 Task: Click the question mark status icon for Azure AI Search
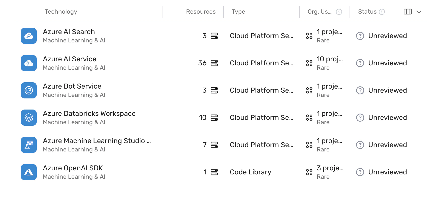360,36
